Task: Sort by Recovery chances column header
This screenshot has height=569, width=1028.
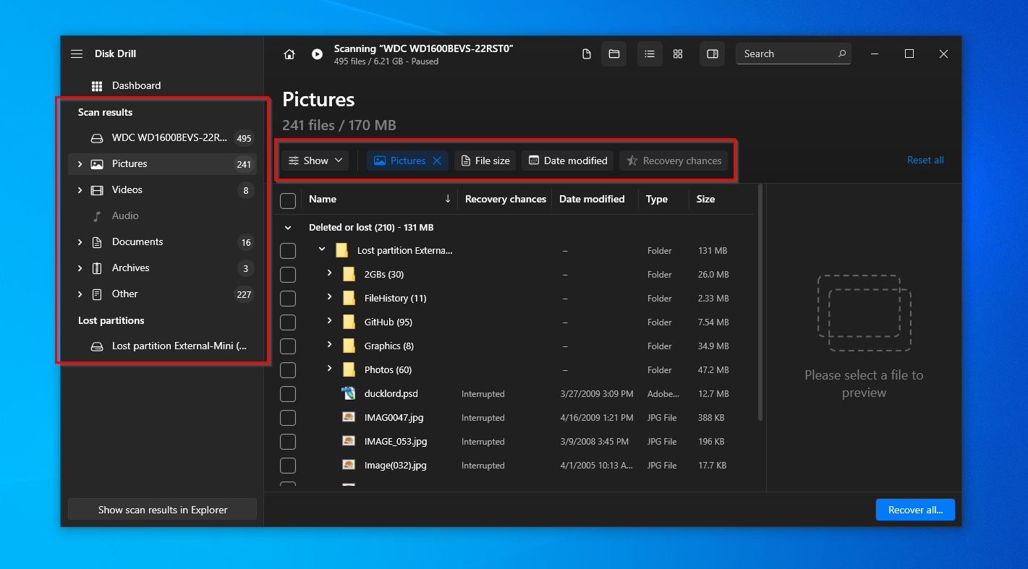Action: (x=505, y=199)
